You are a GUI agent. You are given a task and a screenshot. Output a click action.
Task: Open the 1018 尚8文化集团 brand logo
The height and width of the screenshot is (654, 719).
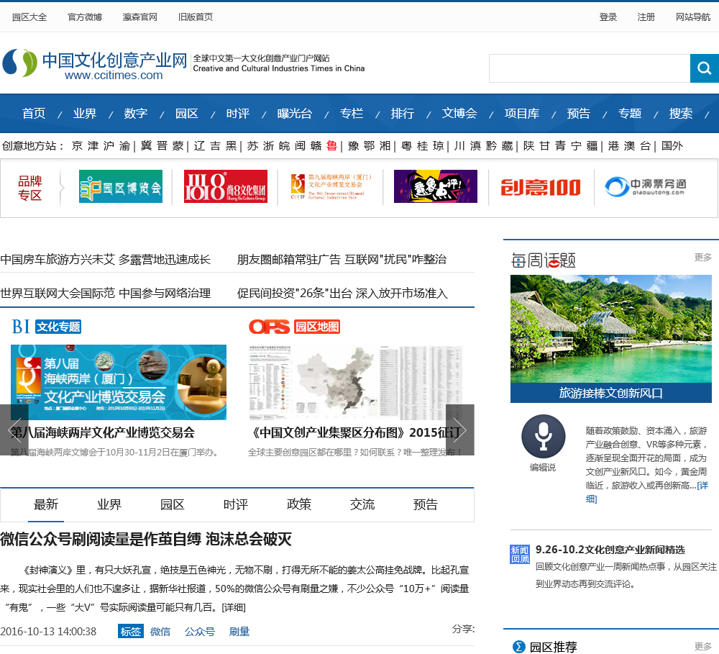(x=226, y=186)
